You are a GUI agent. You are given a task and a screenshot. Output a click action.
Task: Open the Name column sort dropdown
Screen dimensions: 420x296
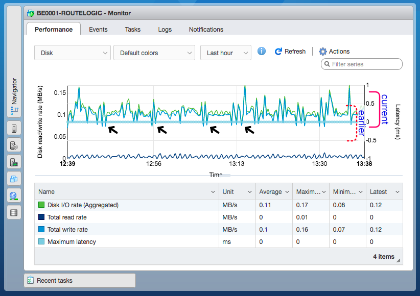click(x=214, y=191)
